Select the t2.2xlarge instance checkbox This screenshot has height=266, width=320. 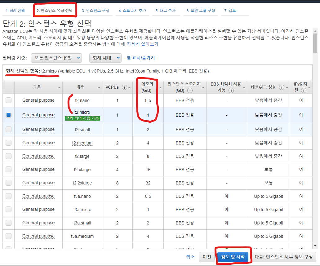(x=9, y=183)
